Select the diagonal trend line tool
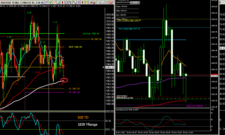This screenshot has height=135, width=225. 75,3
